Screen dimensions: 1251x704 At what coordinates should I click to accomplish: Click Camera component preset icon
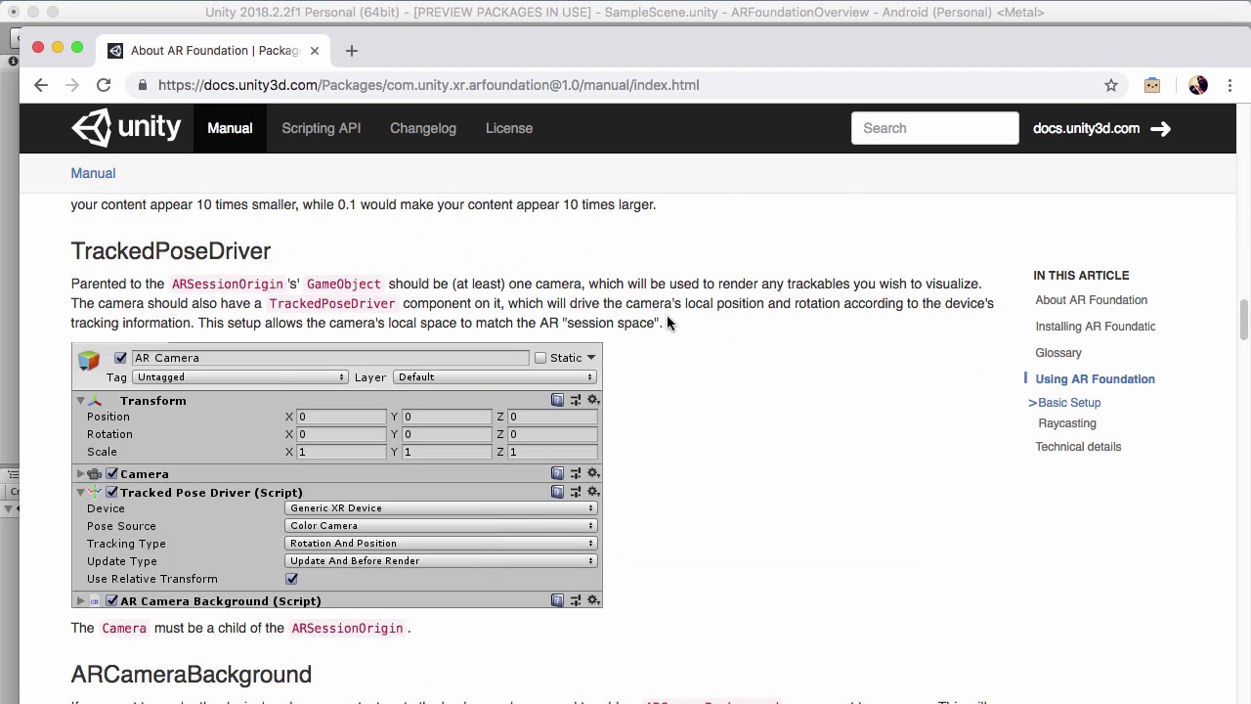(x=576, y=473)
